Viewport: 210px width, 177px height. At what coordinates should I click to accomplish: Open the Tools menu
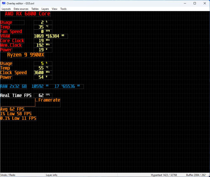(x=63, y=9)
